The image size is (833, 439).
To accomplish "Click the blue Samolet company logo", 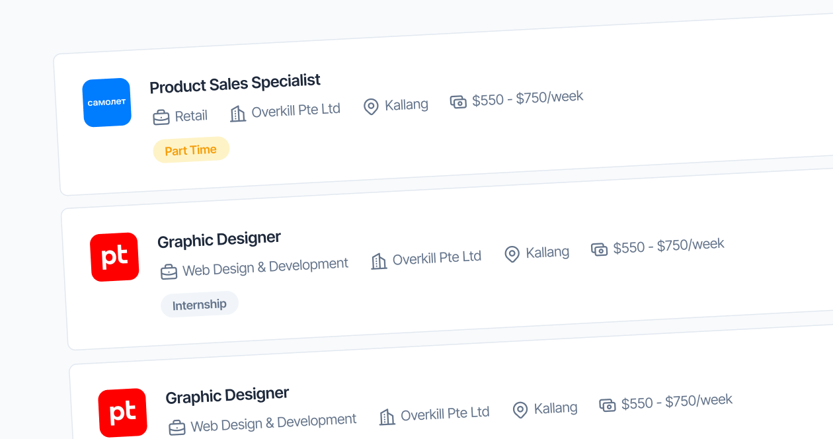I will [x=107, y=102].
